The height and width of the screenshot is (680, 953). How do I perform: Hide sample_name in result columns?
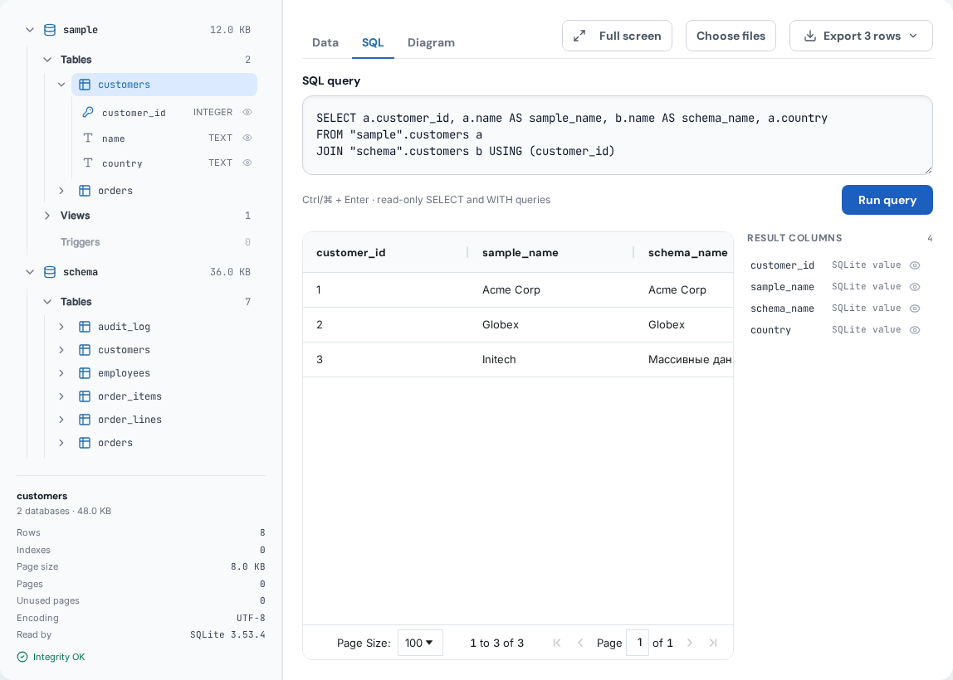[x=915, y=287]
